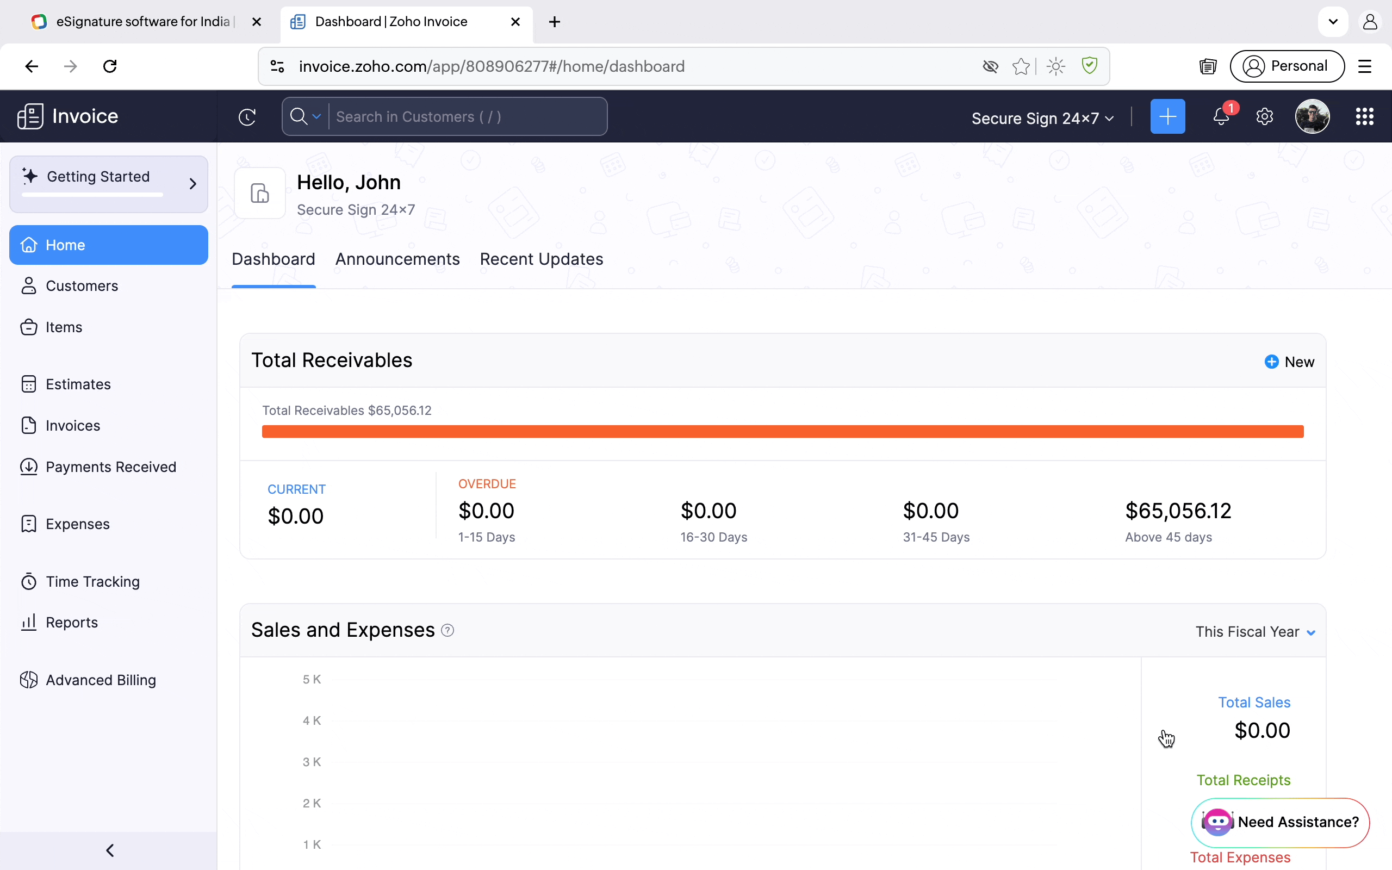Image resolution: width=1392 pixels, height=870 pixels.
Task: Open the user profile avatar
Action: click(1312, 117)
